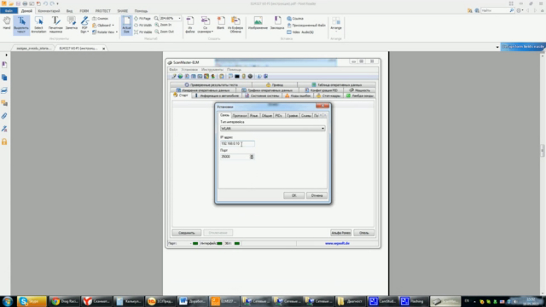This screenshot has height=307, width=546.
Task: Open Skype from the taskbar
Action: click(x=32, y=301)
